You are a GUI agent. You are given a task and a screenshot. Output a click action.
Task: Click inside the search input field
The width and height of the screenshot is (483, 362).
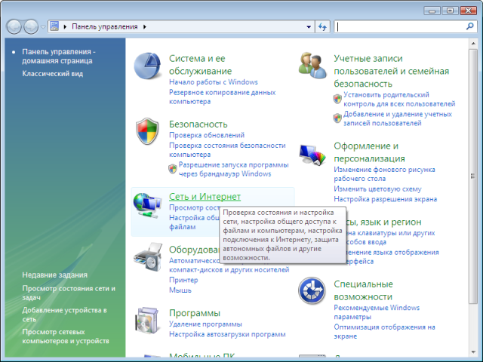[399, 27]
